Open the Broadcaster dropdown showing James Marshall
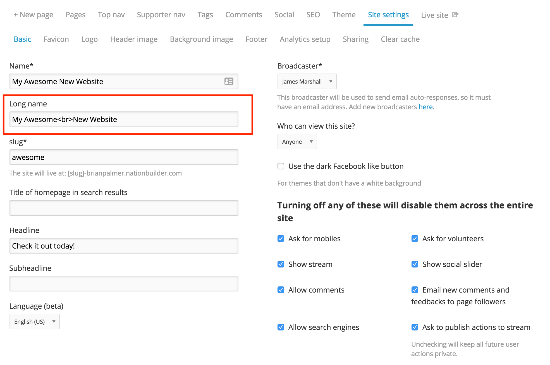 (307, 81)
